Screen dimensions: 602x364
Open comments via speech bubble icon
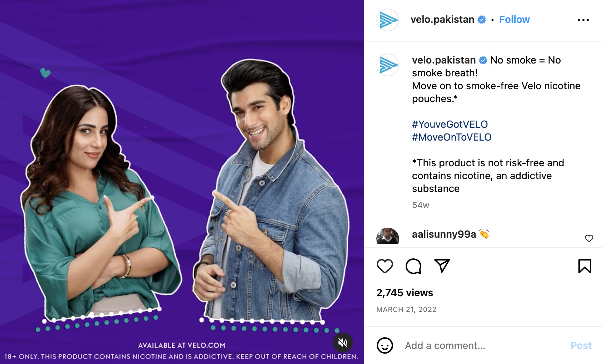[413, 266]
